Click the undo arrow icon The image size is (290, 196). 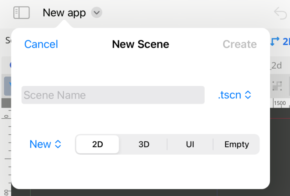[280, 13]
